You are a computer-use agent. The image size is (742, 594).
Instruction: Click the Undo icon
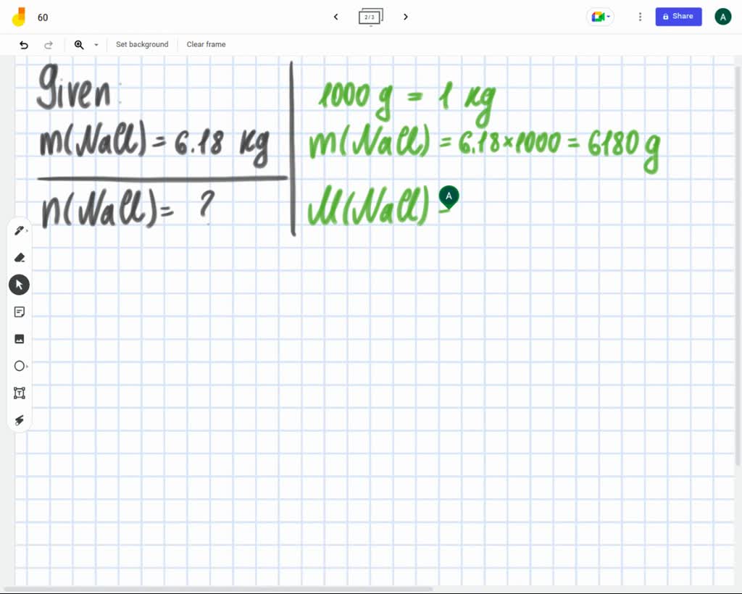pos(22,44)
